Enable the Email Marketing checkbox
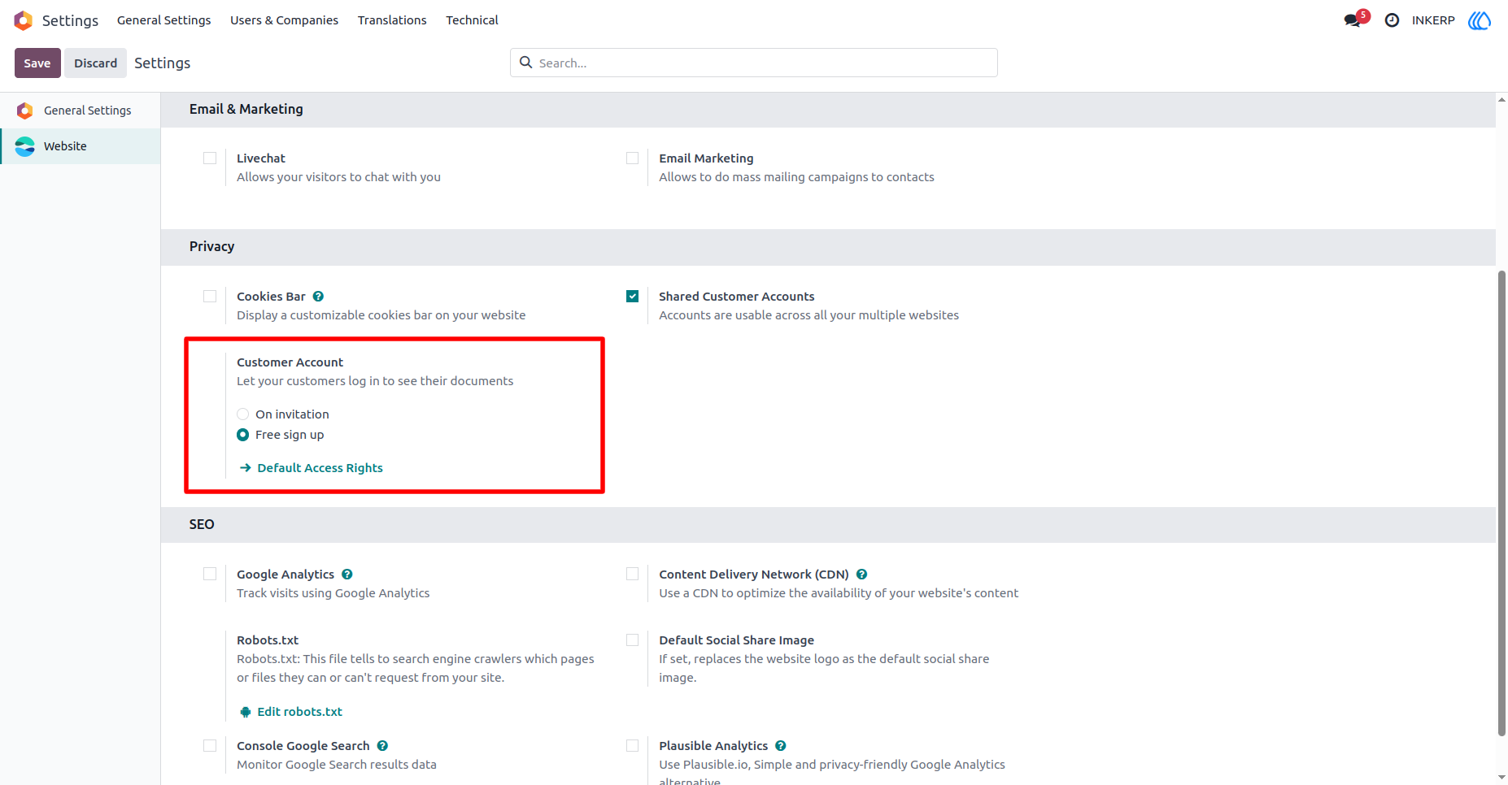Screen dimensions: 1508x785 click(632, 158)
